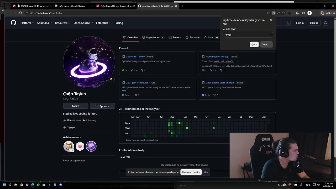Screen dimensions: 336x189
Task: Click the Sign up button
Action: tap(314, 23)
